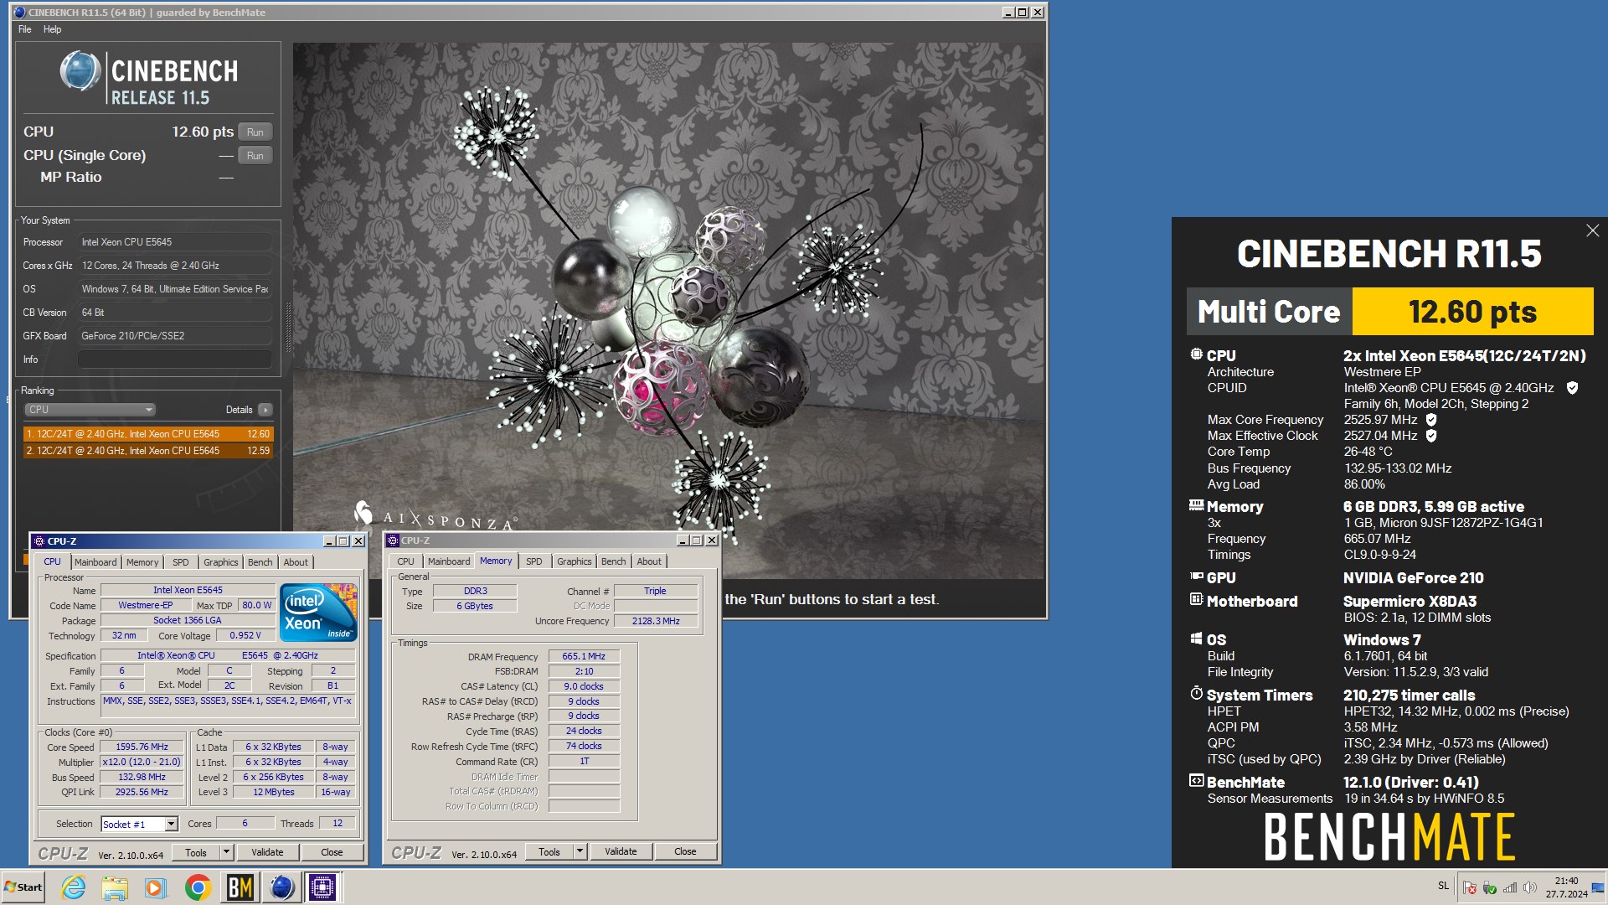Click Max Effective Clock verified shield icon
This screenshot has height=905, width=1608.
click(x=1431, y=436)
